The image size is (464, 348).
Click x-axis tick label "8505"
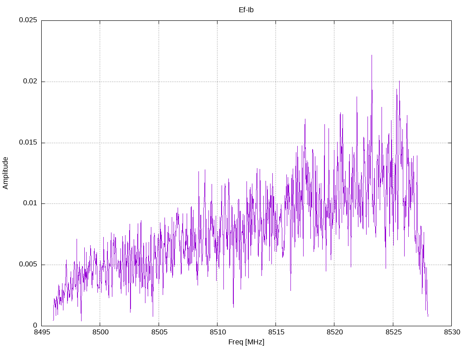[159, 332]
